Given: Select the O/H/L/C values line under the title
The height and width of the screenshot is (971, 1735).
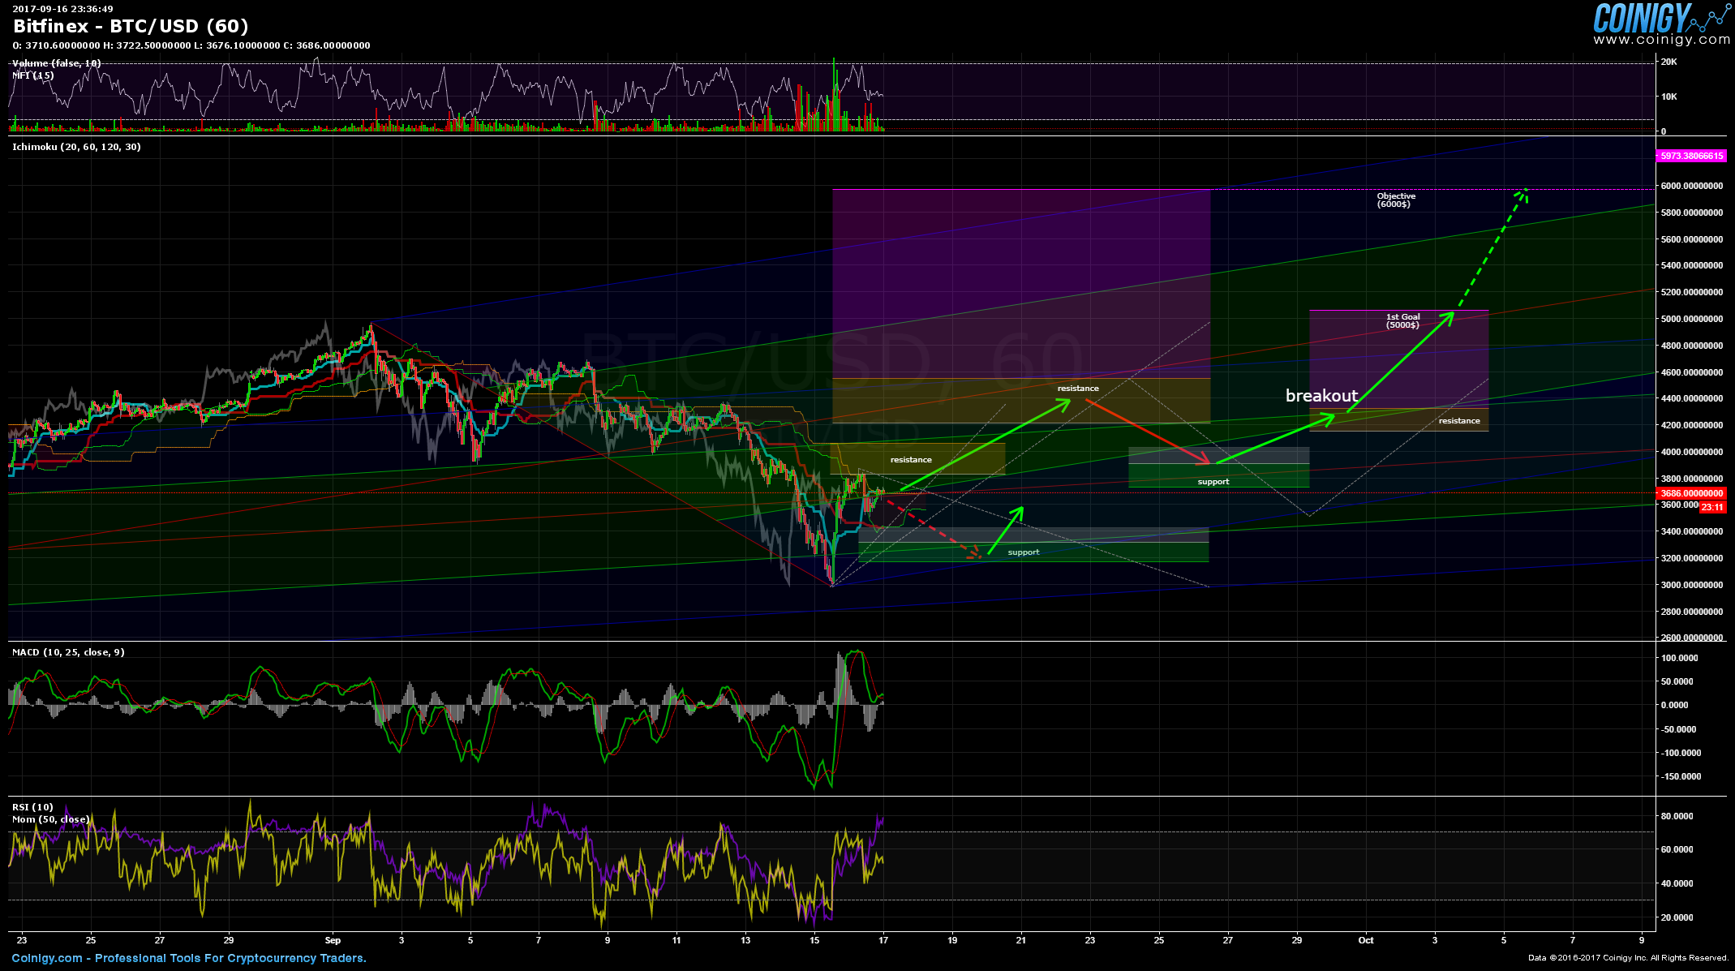Looking at the screenshot, I should click(191, 45).
